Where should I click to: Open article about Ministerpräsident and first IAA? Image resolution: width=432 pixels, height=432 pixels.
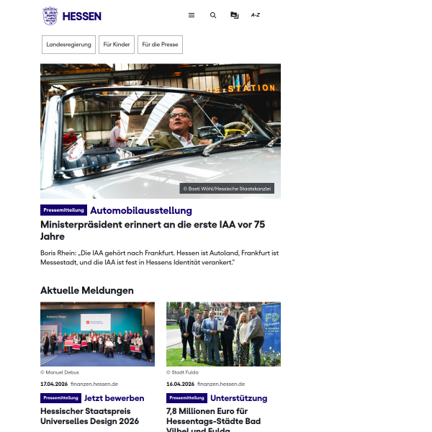pyautogui.click(x=153, y=230)
